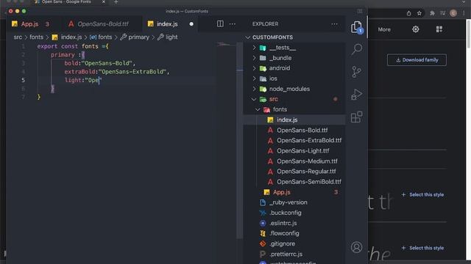The image size is (471, 264).
Task: Open OpenSans-Medium.ttf in the Explorer
Action: 307,161
